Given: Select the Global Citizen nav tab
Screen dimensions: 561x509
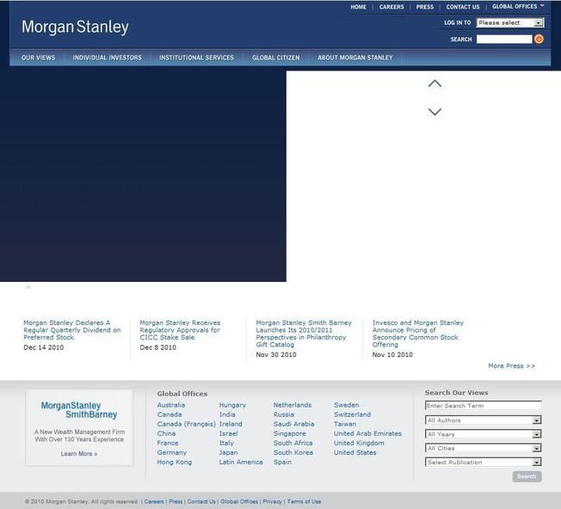Looking at the screenshot, I should click(x=276, y=58).
